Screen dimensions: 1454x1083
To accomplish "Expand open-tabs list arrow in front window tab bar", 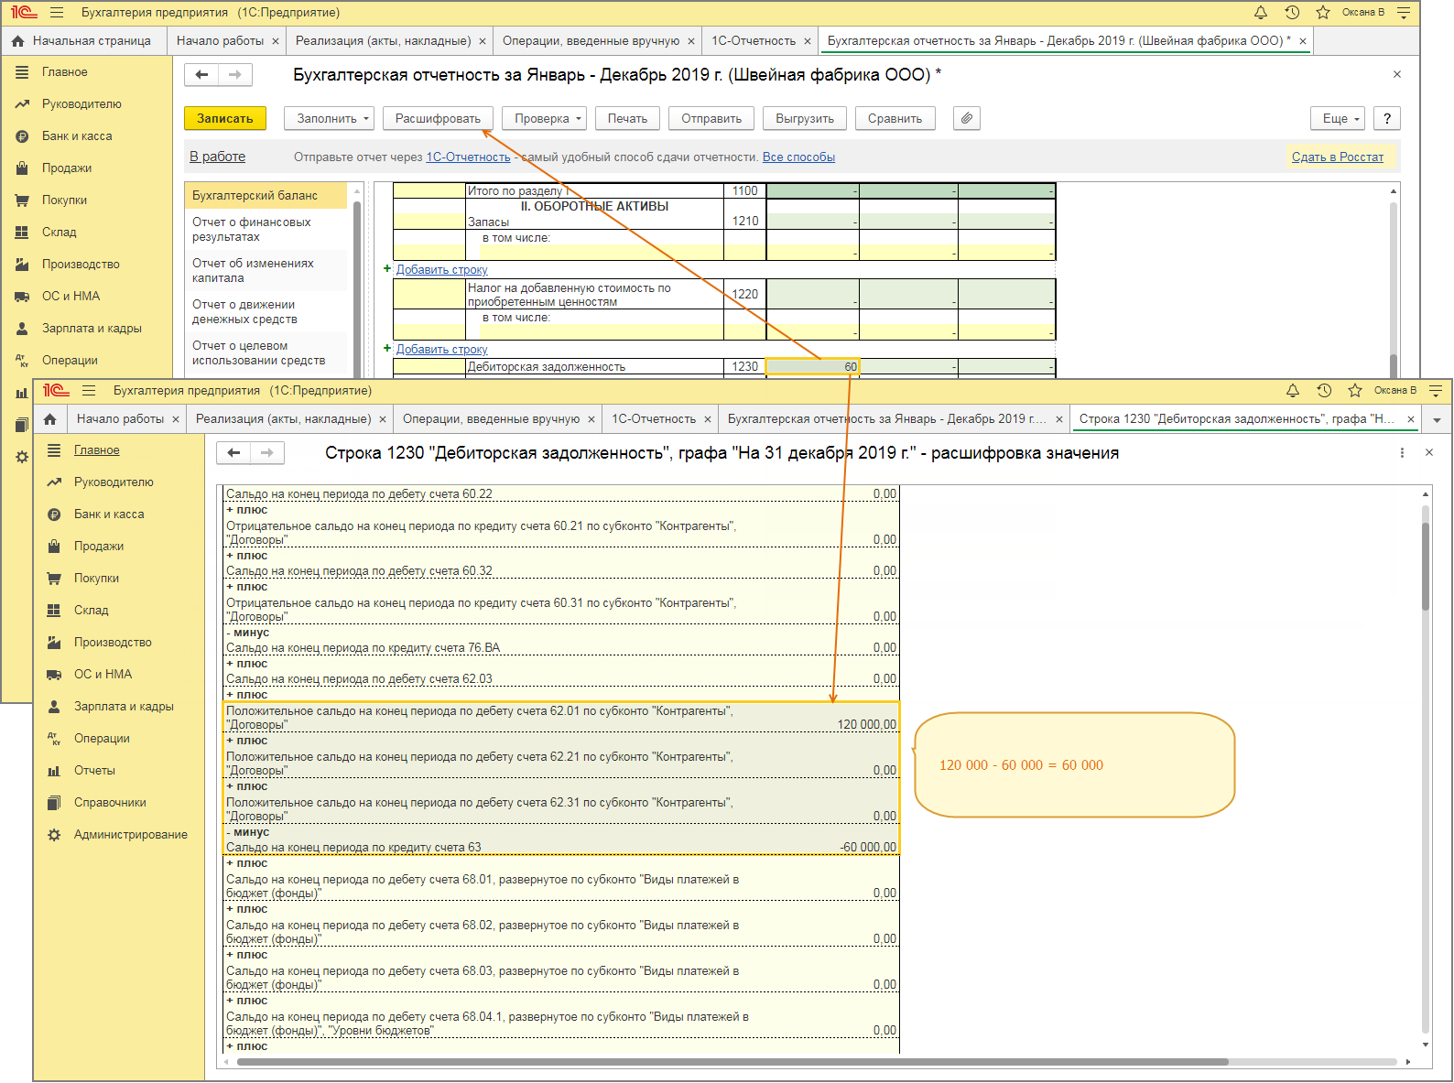I will point(1437,419).
